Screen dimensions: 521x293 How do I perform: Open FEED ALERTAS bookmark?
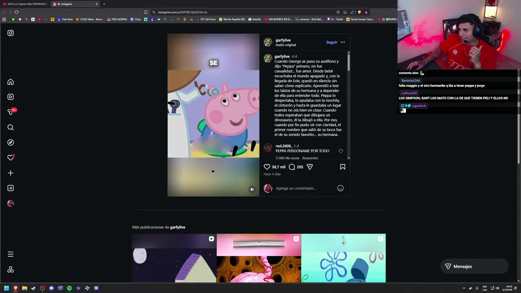tap(117, 19)
